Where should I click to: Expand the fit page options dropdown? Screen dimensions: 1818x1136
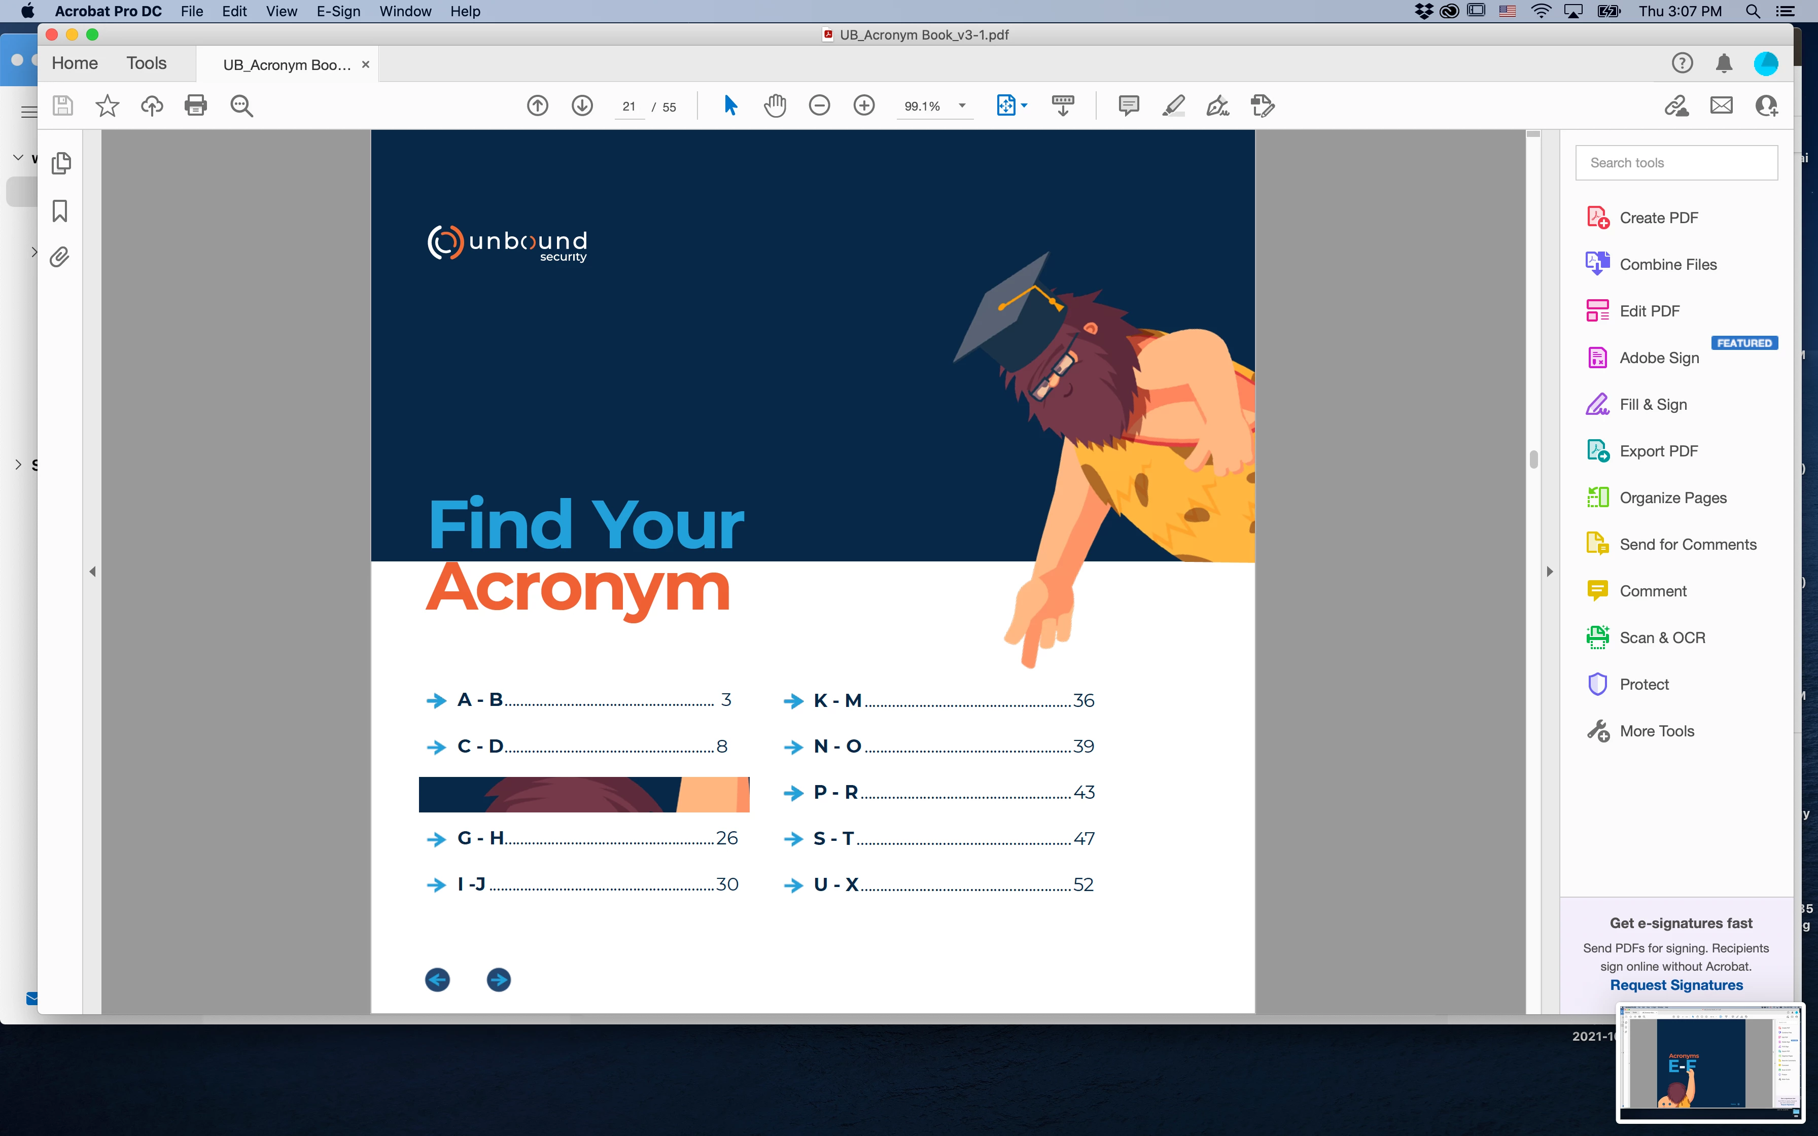pyautogui.click(x=1024, y=106)
